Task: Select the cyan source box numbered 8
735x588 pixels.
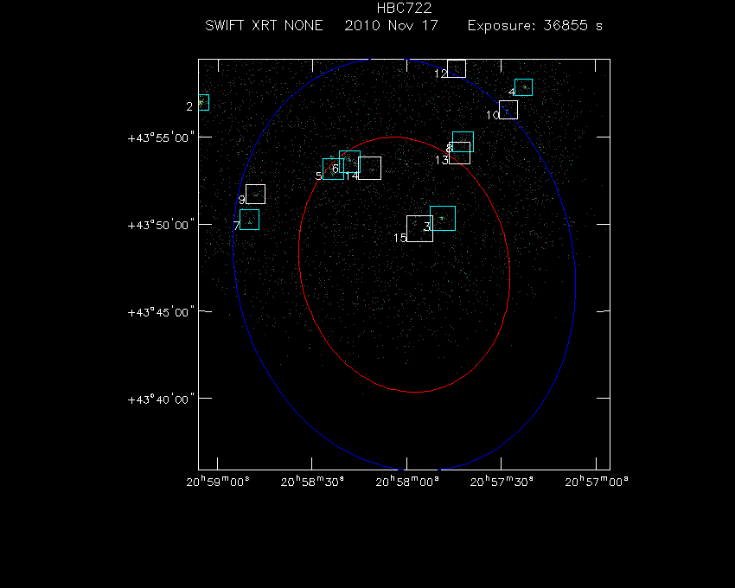Action: pos(463,142)
